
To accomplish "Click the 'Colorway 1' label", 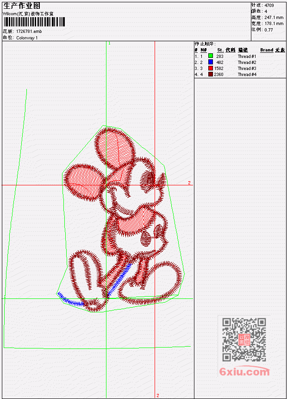I will pos(27,38).
